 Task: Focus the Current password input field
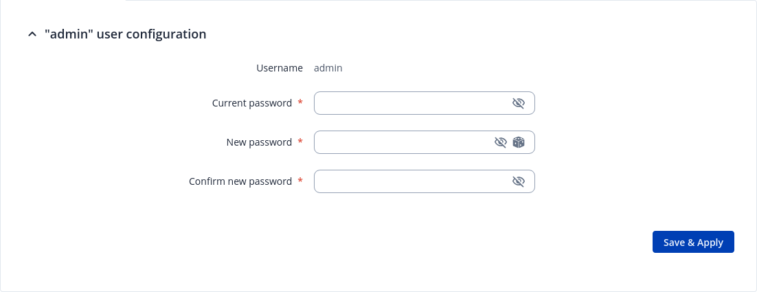click(411, 103)
